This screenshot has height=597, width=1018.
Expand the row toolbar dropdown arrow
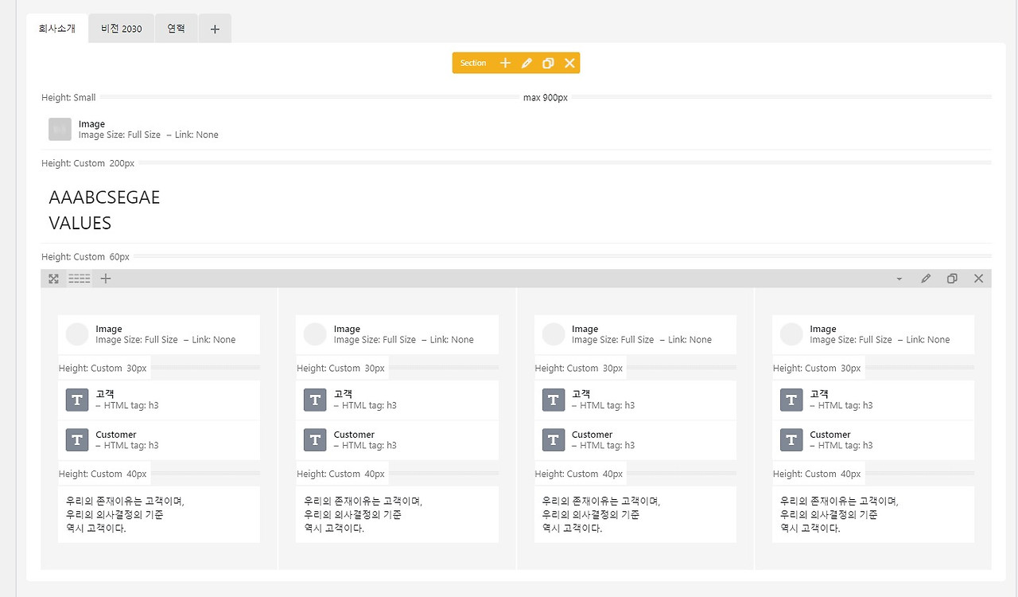pos(899,279)
